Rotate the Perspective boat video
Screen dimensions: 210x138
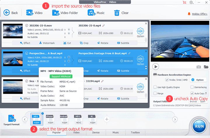click(103, 71)
